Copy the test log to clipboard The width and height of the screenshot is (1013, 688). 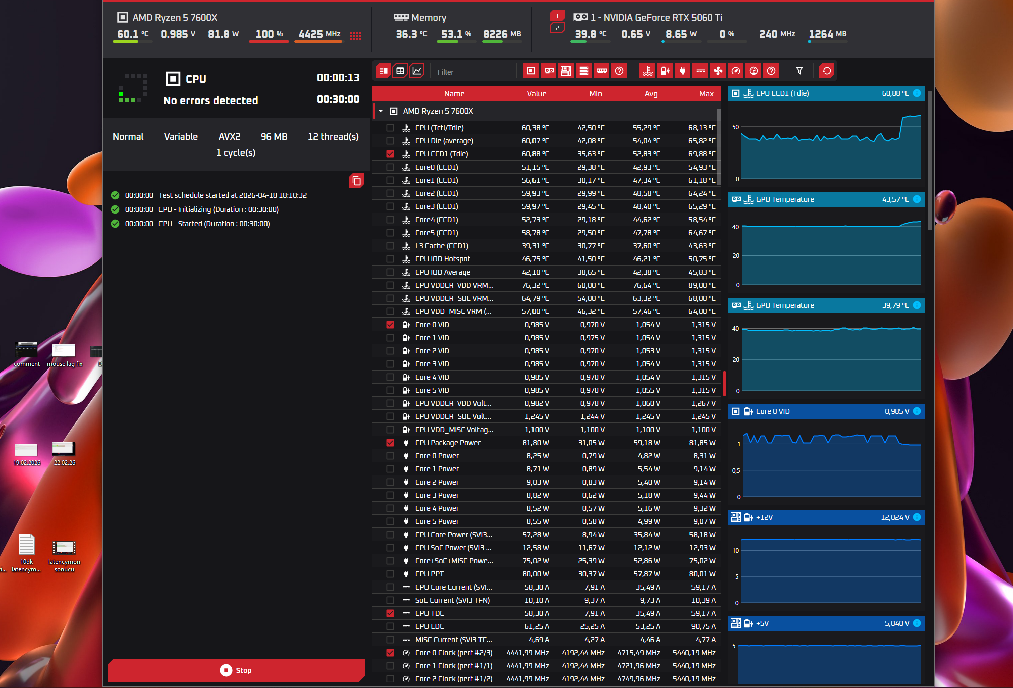(x=356, y=181)
